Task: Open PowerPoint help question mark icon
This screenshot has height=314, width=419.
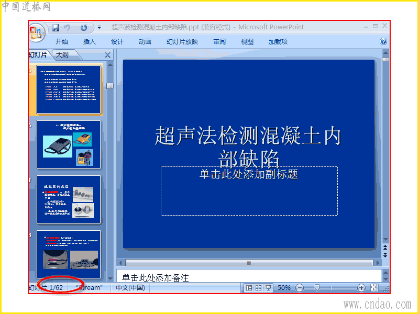Action: (383, 41)
